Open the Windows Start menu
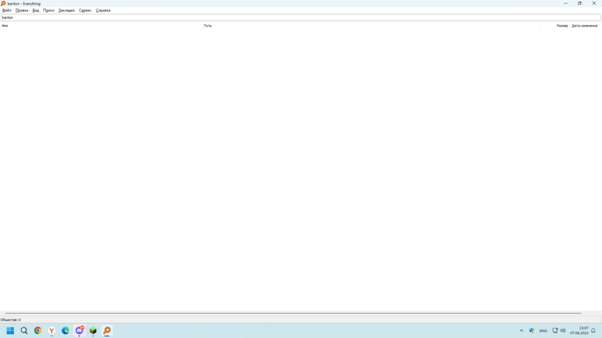 10,330
